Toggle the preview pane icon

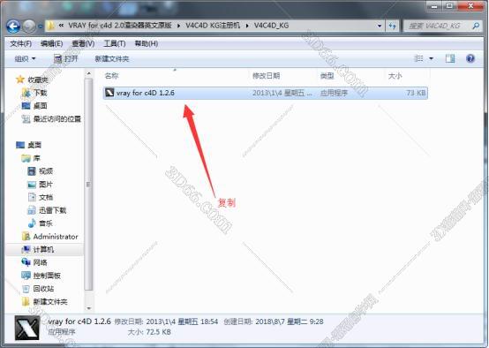point(449,58)
